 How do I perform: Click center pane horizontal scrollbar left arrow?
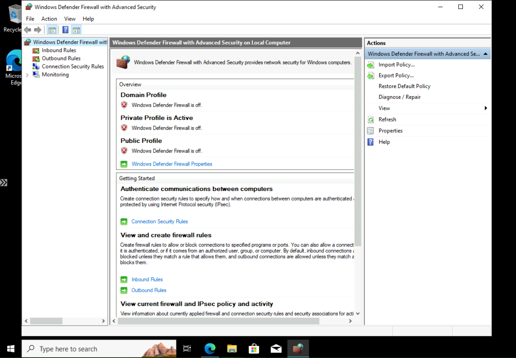[x=114, y=321]
